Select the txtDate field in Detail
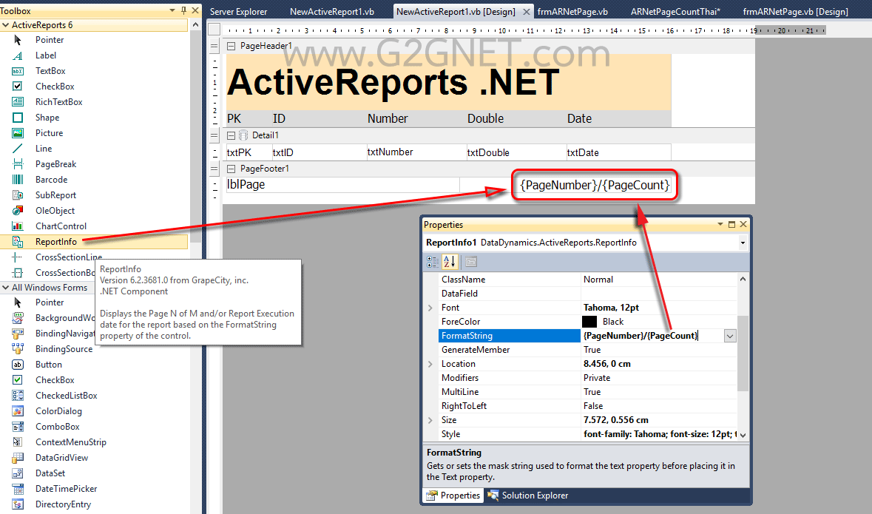 618,152
